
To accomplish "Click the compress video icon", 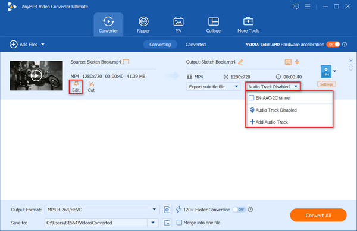I will [x=297, y=62].
